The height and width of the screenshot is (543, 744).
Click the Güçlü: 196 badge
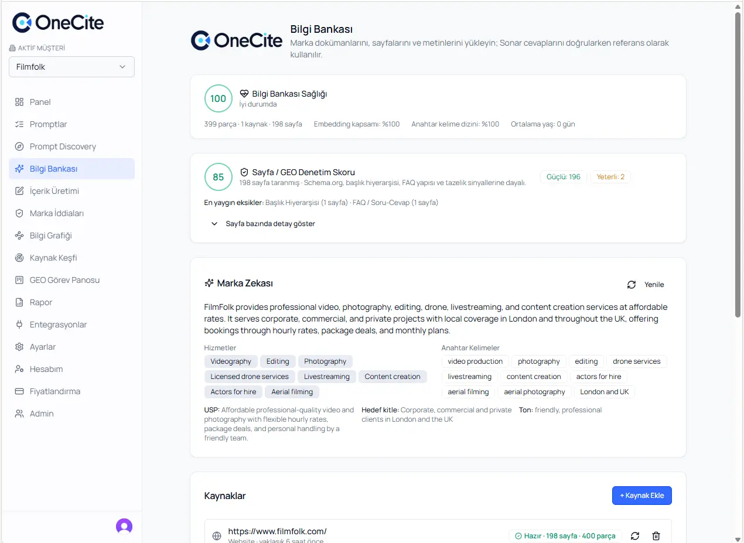[x=564, y=177]
